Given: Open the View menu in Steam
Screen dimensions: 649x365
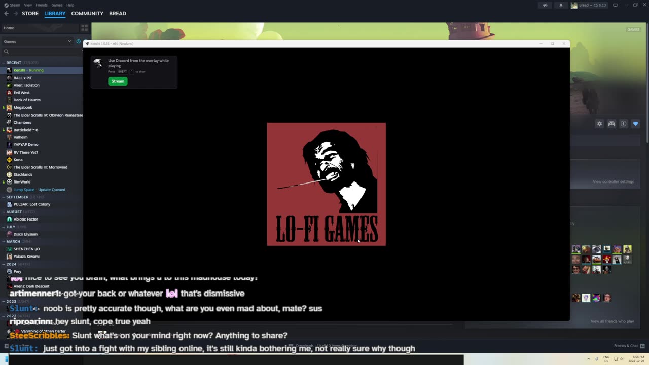Looking at the screenshot, I should tap(28, 5).
